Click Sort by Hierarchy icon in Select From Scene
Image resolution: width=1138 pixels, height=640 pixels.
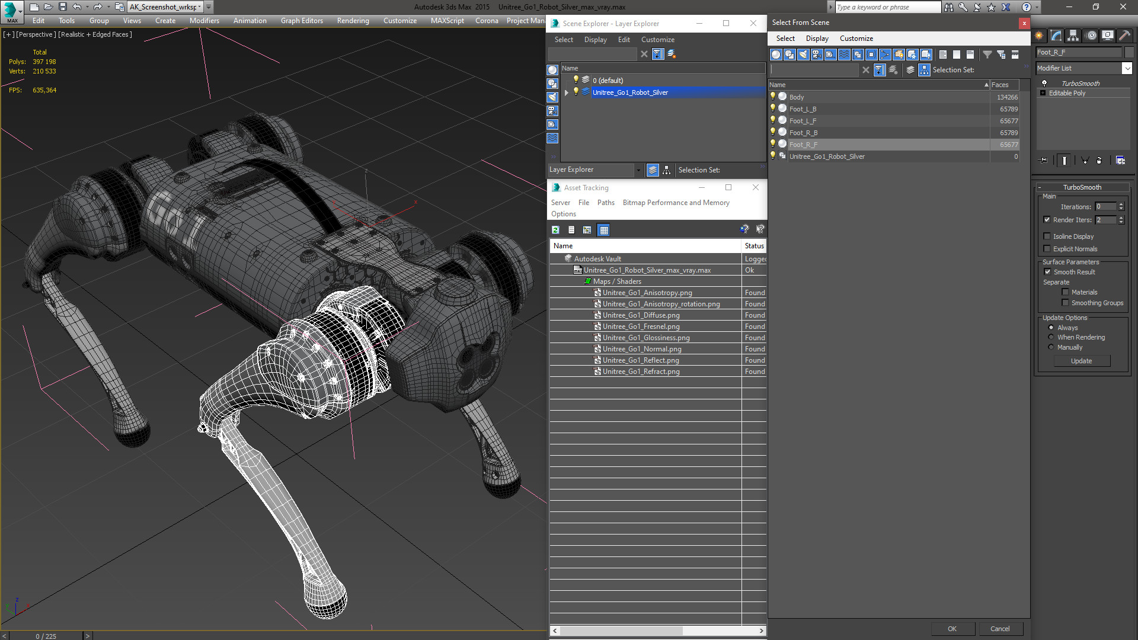925,70
